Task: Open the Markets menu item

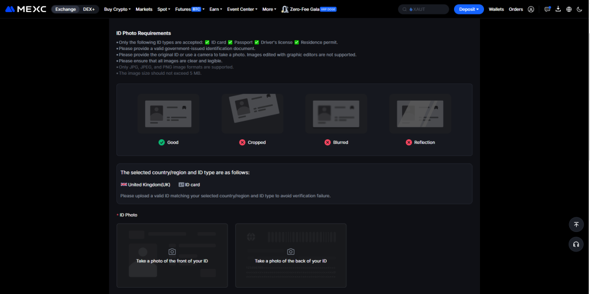Action: tap(144, 9)
